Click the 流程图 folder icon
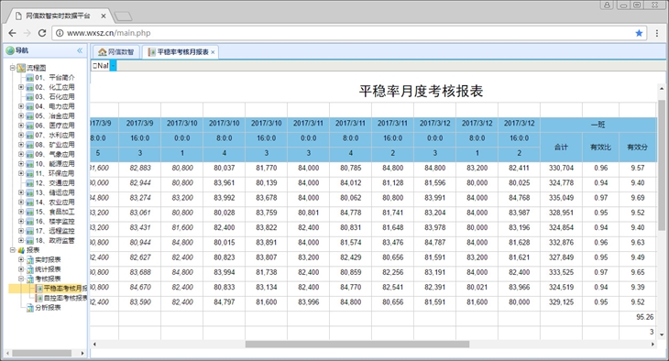This screenshot has width=669, height=361. pos(21,68)
